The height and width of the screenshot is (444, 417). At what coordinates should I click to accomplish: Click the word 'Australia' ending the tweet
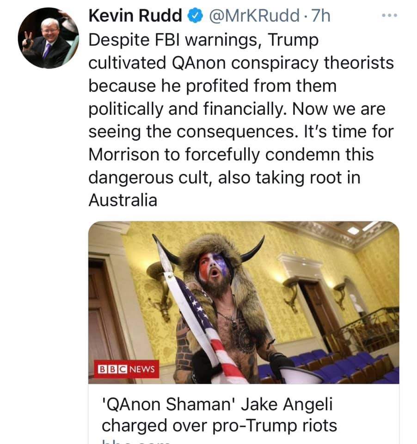click(123, 200)
